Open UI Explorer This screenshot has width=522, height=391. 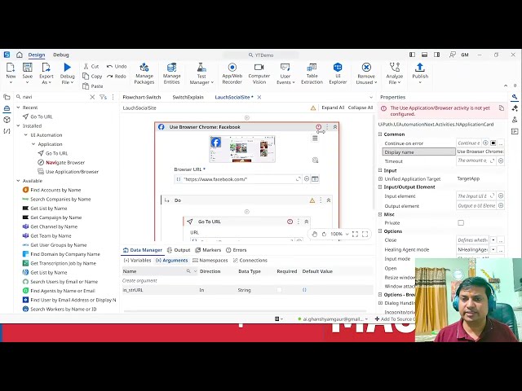click(338, 73)
